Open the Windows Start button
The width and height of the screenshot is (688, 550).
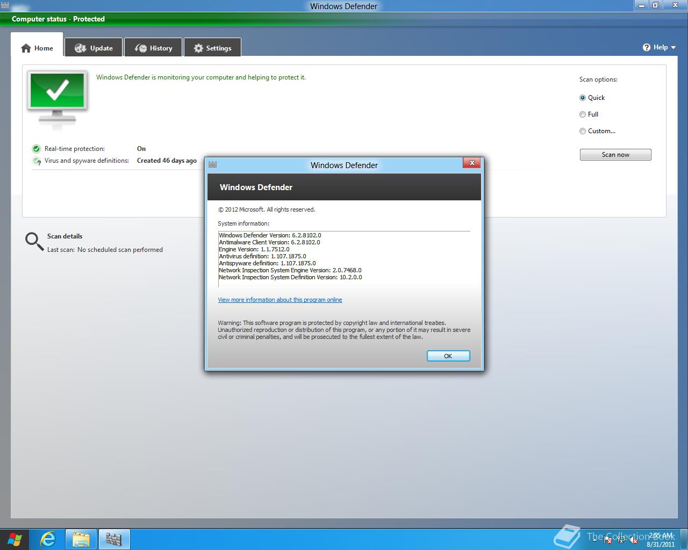(x=15, y=539)
